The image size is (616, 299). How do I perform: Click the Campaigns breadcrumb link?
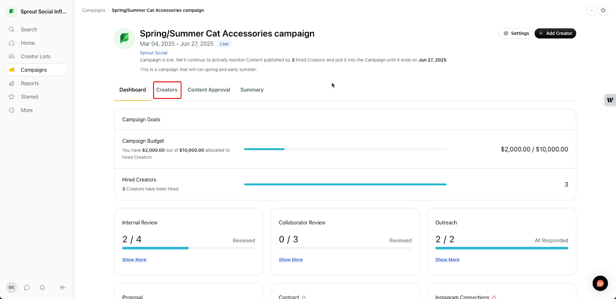click(94, 10)
